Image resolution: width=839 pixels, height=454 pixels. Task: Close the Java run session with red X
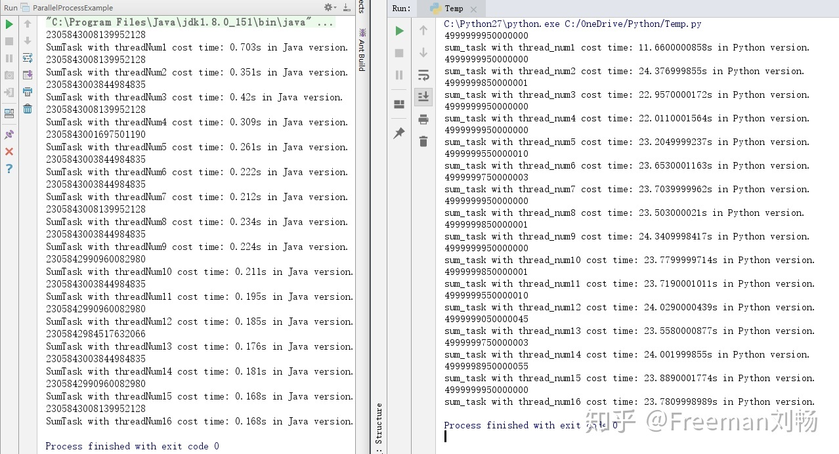click(x=9, y=152)
